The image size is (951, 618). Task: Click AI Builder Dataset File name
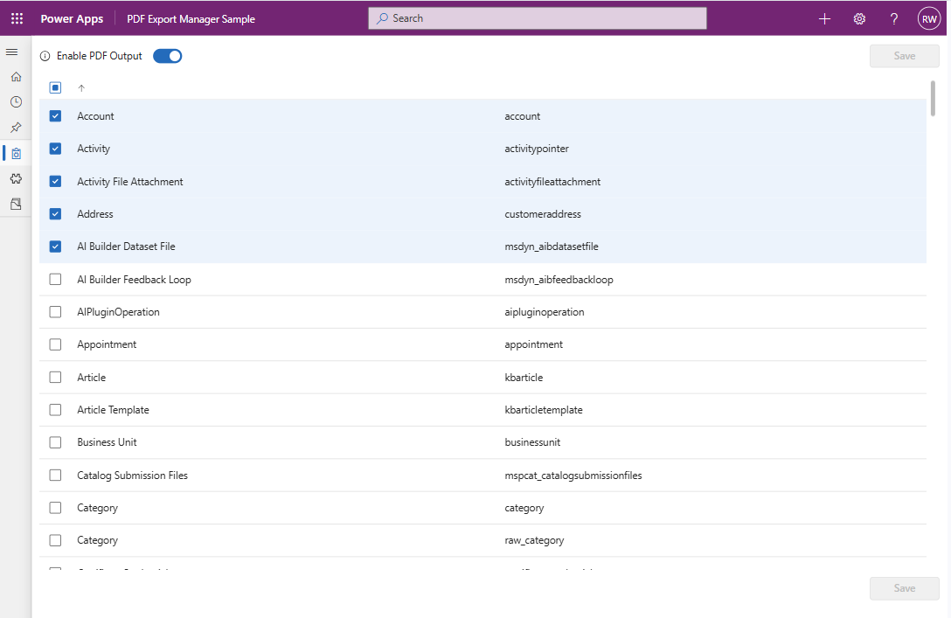click(126, 247)
